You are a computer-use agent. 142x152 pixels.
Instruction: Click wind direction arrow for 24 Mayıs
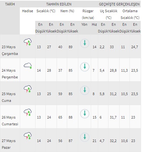point(85,67)
